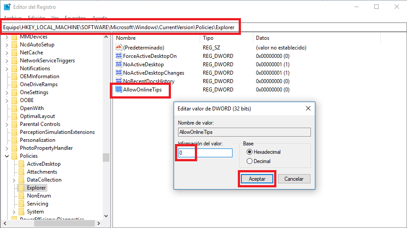
Task: Click the (valor no establecido) data cell
Action: pyautogui.click(x=281, y=47)
